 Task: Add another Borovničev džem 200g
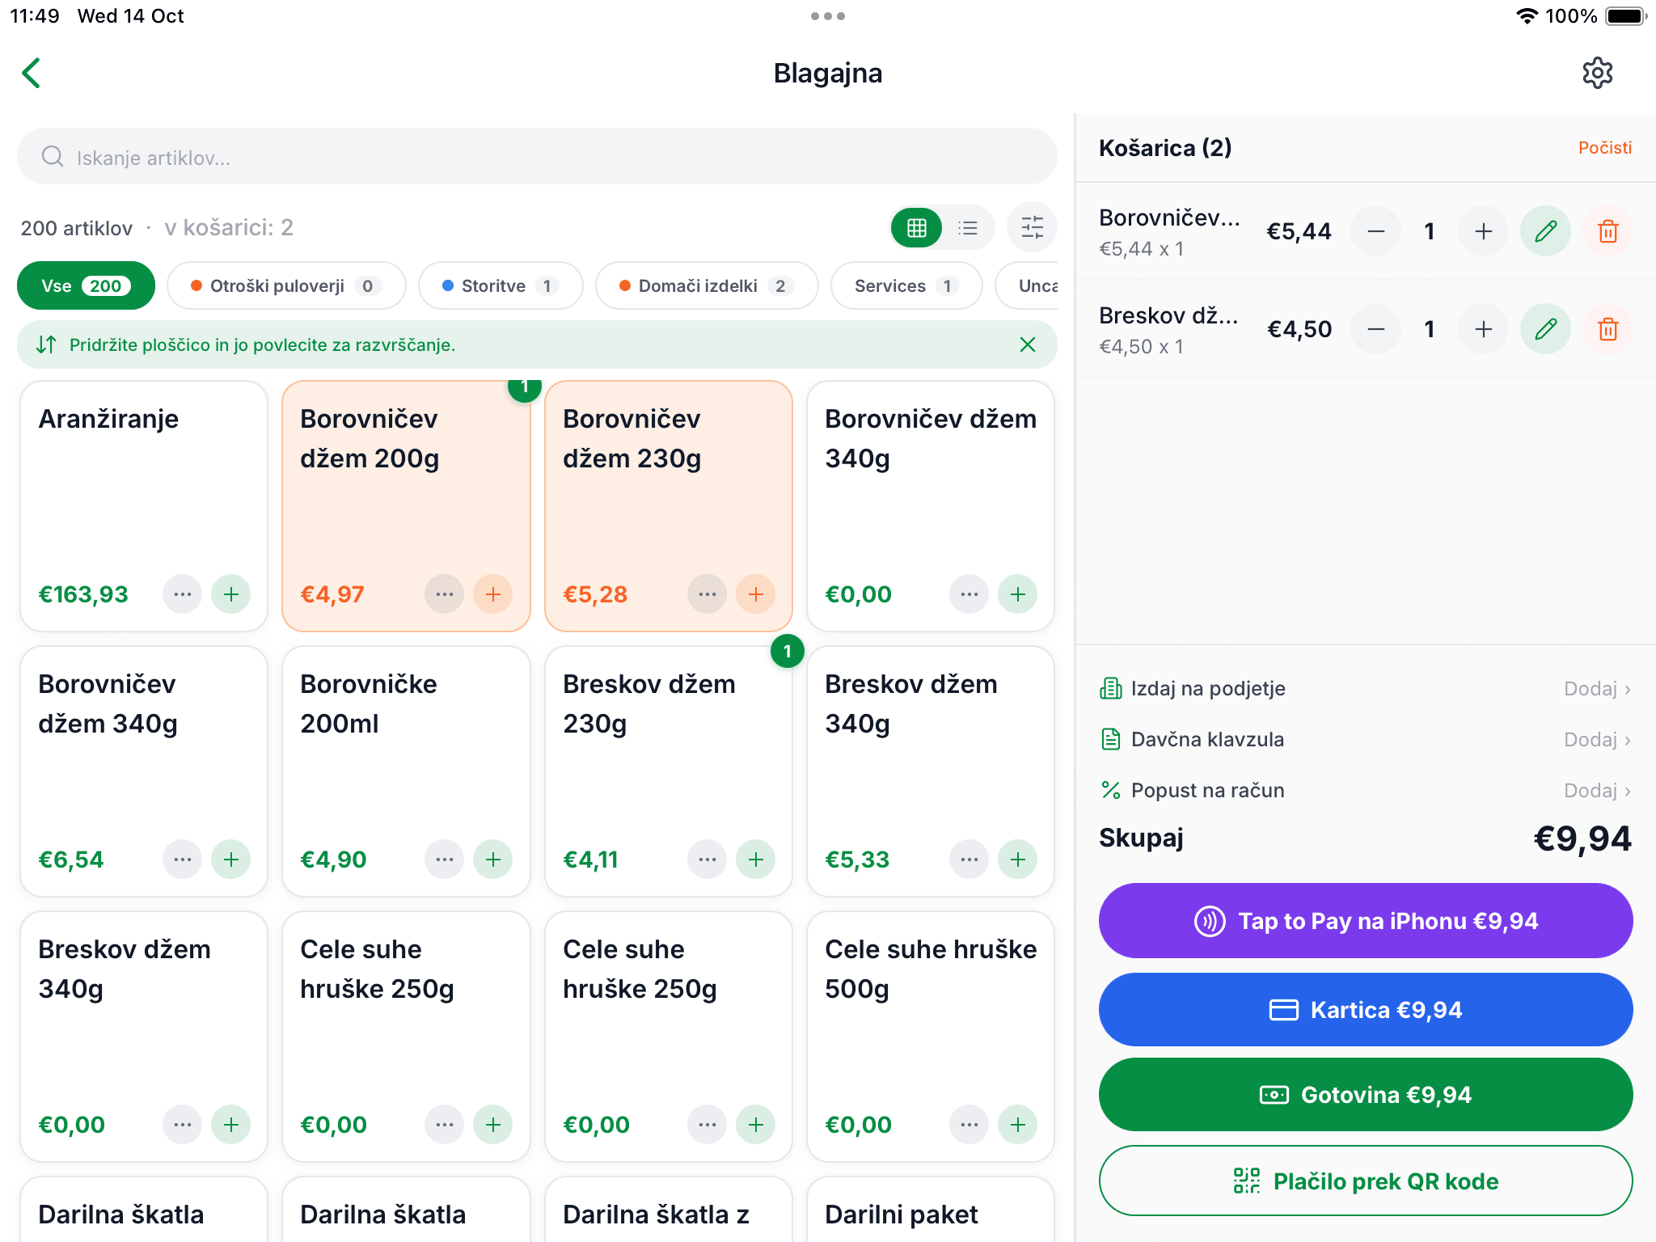click(493, 594)
